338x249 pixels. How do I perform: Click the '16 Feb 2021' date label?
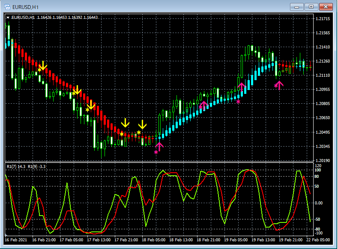16,240
